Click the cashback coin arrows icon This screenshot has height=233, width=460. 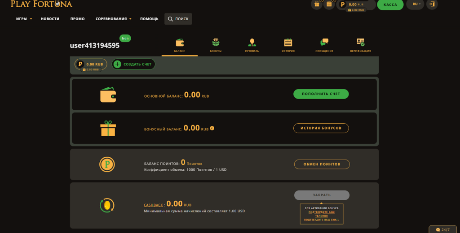point(107,205)
